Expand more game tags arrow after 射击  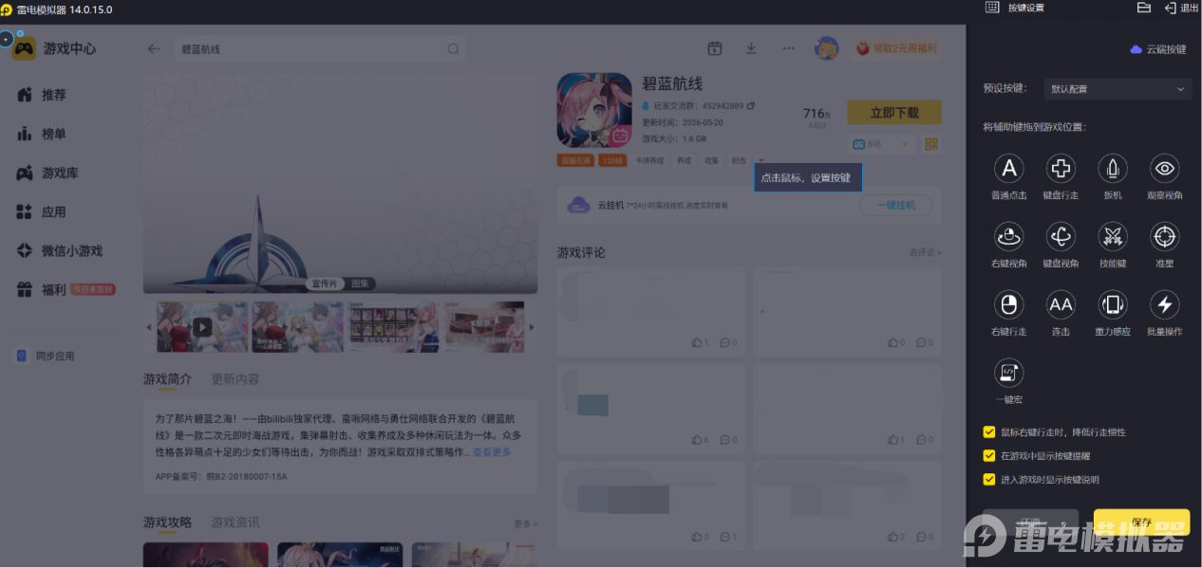point(761,160)
